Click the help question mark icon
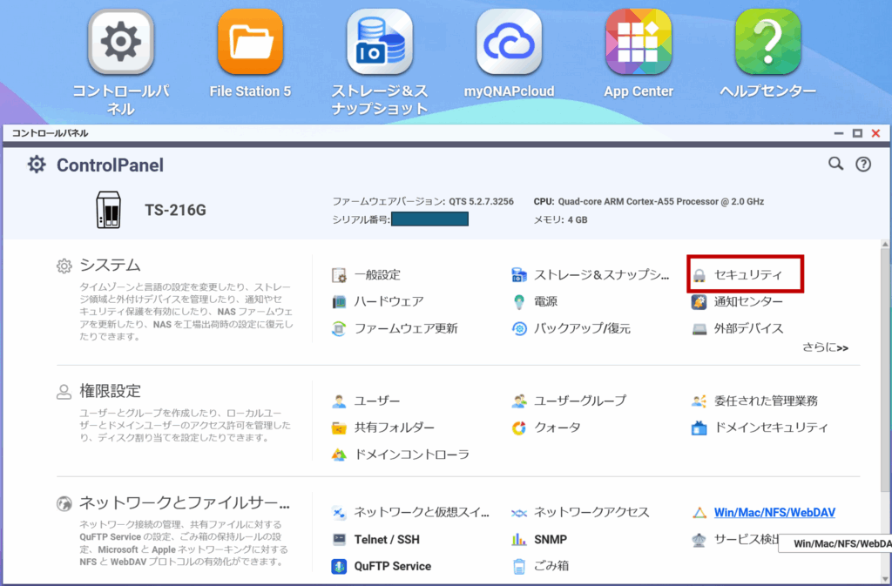The height and width of the screenshot is (586, 892). pyautogui.click(x=863, y=164)
